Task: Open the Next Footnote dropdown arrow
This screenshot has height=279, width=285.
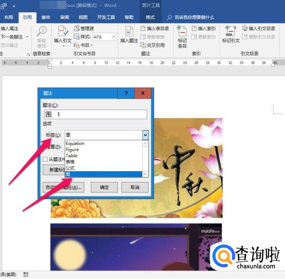Action: [27, 37]
